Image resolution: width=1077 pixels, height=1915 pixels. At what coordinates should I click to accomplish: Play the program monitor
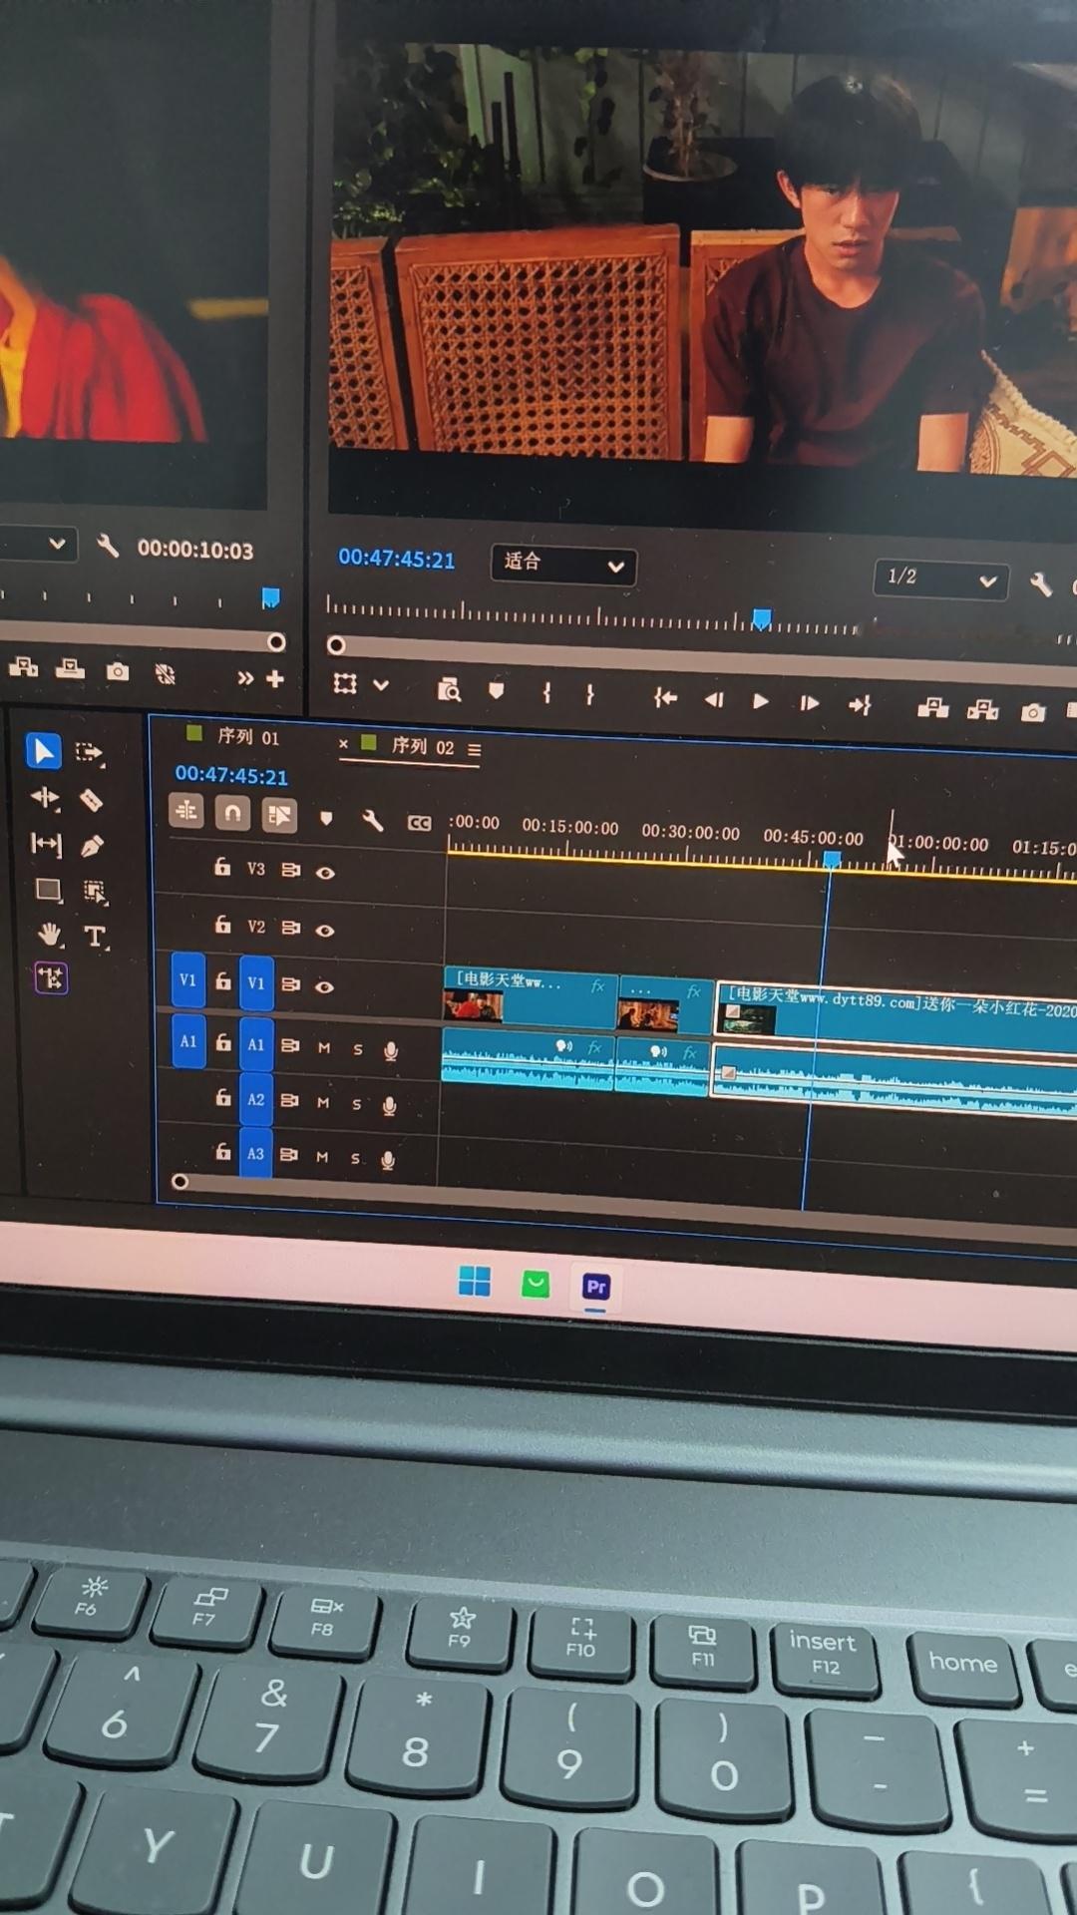coord(760,701)
